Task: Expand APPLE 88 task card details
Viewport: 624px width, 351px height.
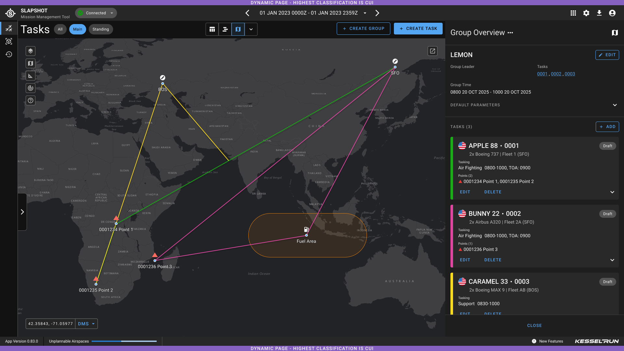Action: click(x=612, y=192)
